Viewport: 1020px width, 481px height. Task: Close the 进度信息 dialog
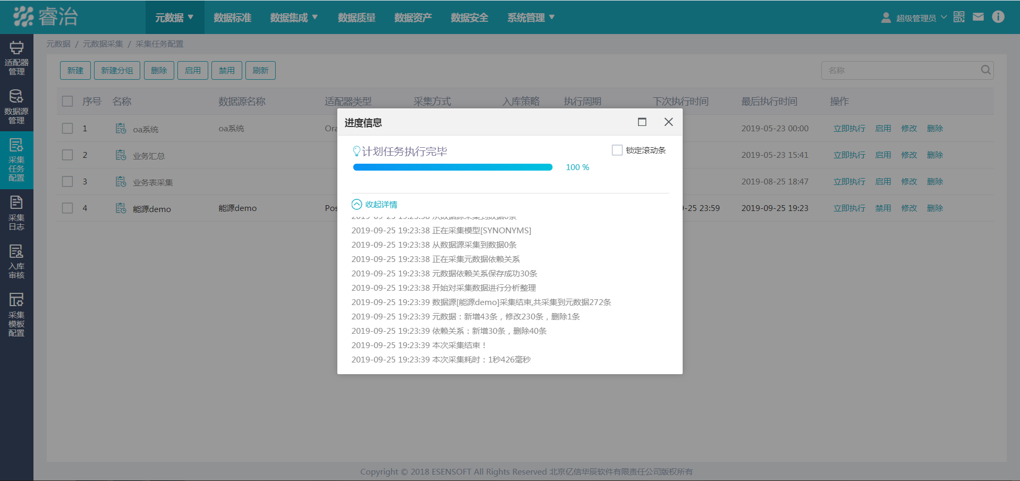pyautogui.click(x=669, y=122)
